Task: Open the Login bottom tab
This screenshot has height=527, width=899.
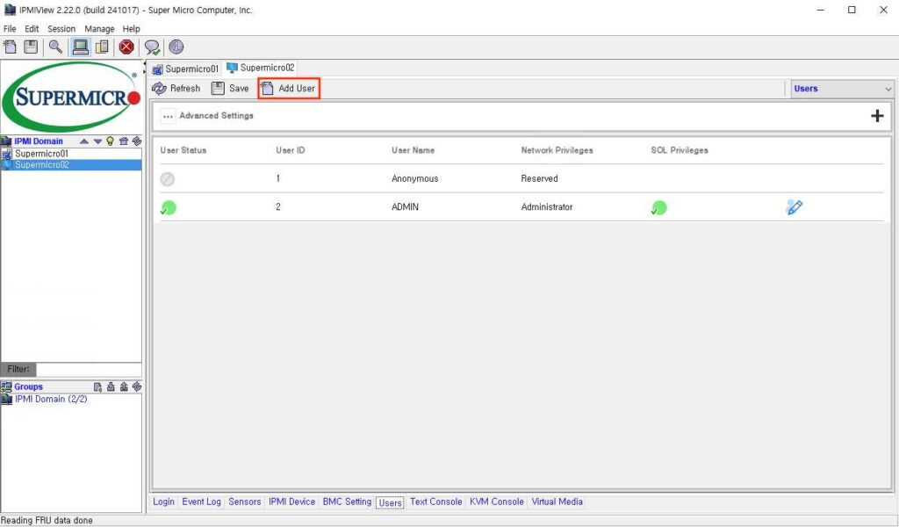Action: click(x=163, y=502)
